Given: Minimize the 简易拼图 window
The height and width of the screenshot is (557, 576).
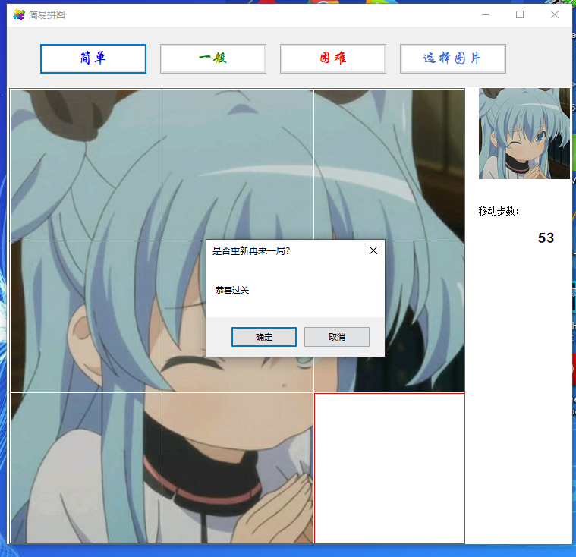Looking at the screenshot, I should coord(486,14).
